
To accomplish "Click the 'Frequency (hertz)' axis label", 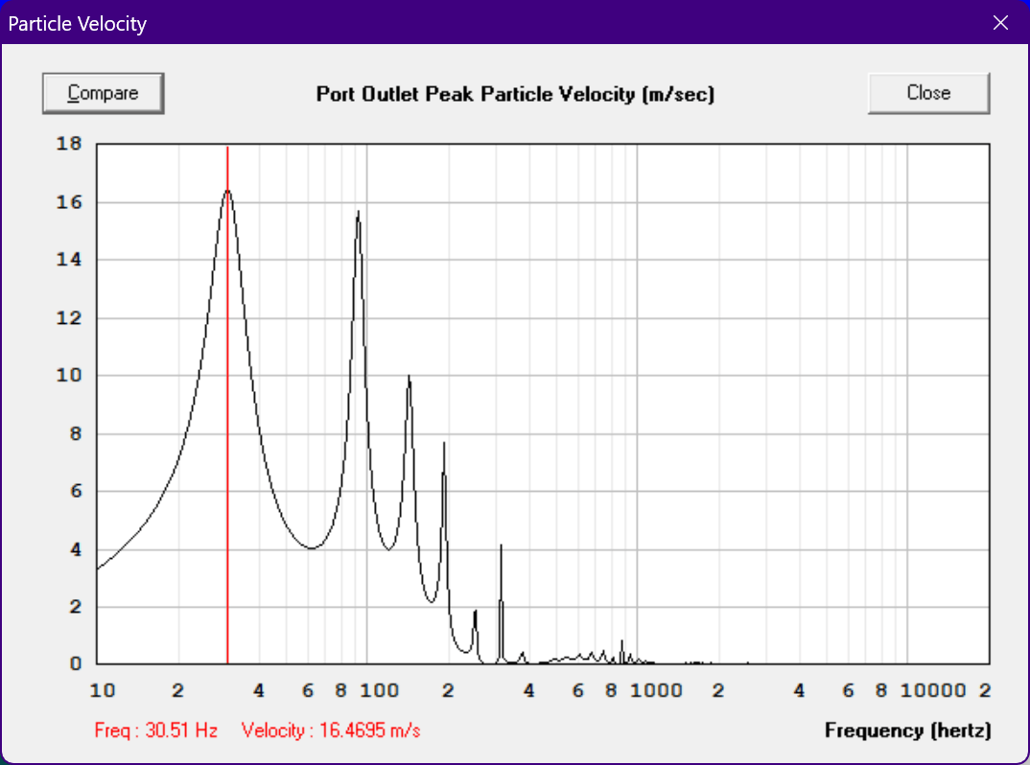I will point(907,730).
